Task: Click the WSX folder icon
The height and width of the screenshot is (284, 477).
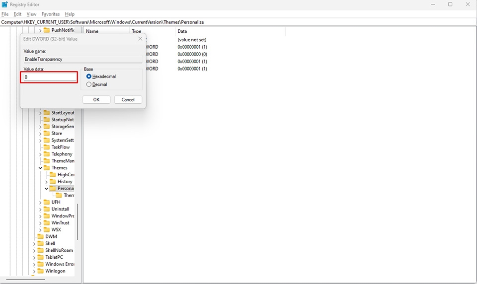Action: click(47, 229)
